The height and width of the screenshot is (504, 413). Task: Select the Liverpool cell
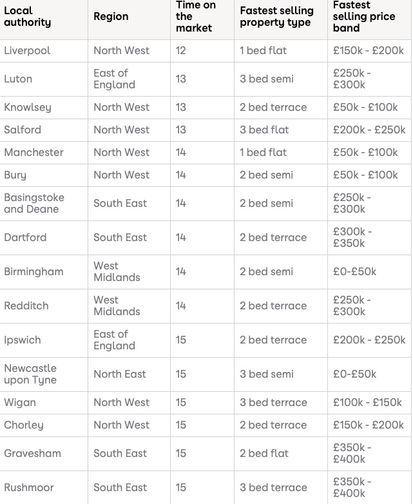pyautogui.click(x=27, y=51)
